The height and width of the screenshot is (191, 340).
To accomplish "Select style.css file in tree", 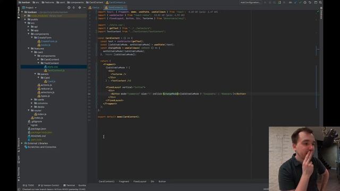I will pyautogui.click(x=51, y=67).
